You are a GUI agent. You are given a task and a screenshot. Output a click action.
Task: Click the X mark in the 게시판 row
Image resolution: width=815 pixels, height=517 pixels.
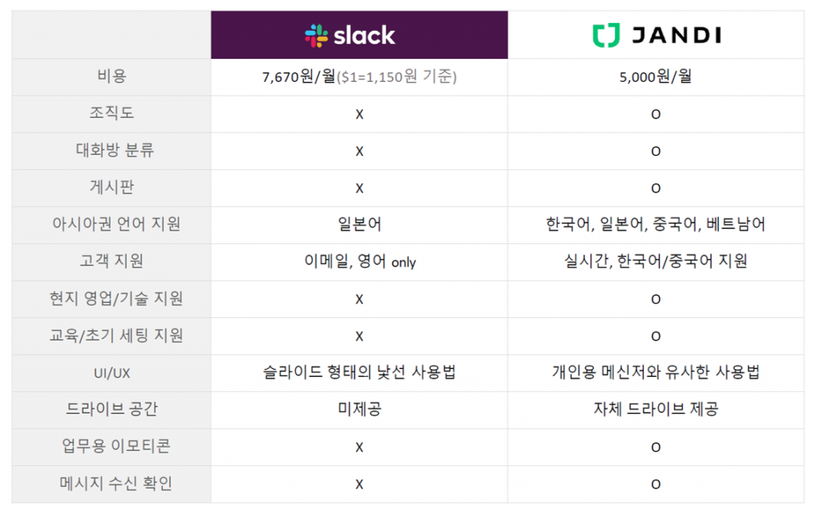pyautogui.click(x=359, y=189)
